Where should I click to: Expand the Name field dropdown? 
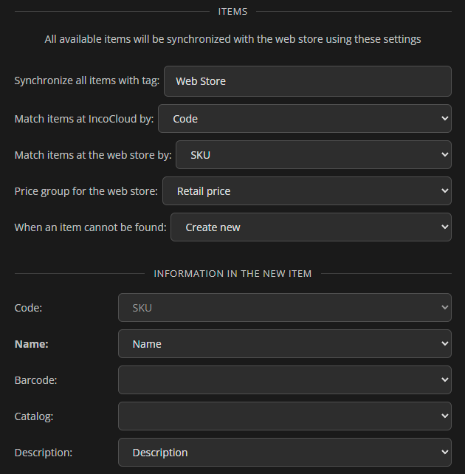point(285,344)
